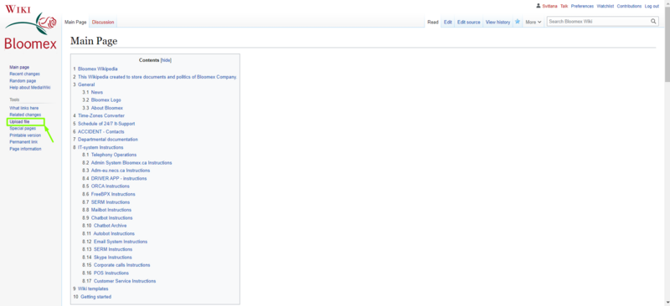Screen dimensions: 670x306
Task: Jump to Bloomex Logo subsection
Action: pyautogui.click(x=106, y=99)
